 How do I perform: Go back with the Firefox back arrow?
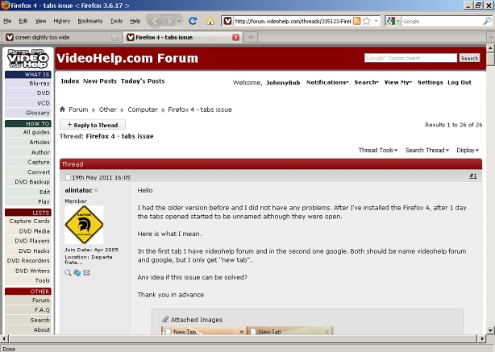tap(155, 21)
